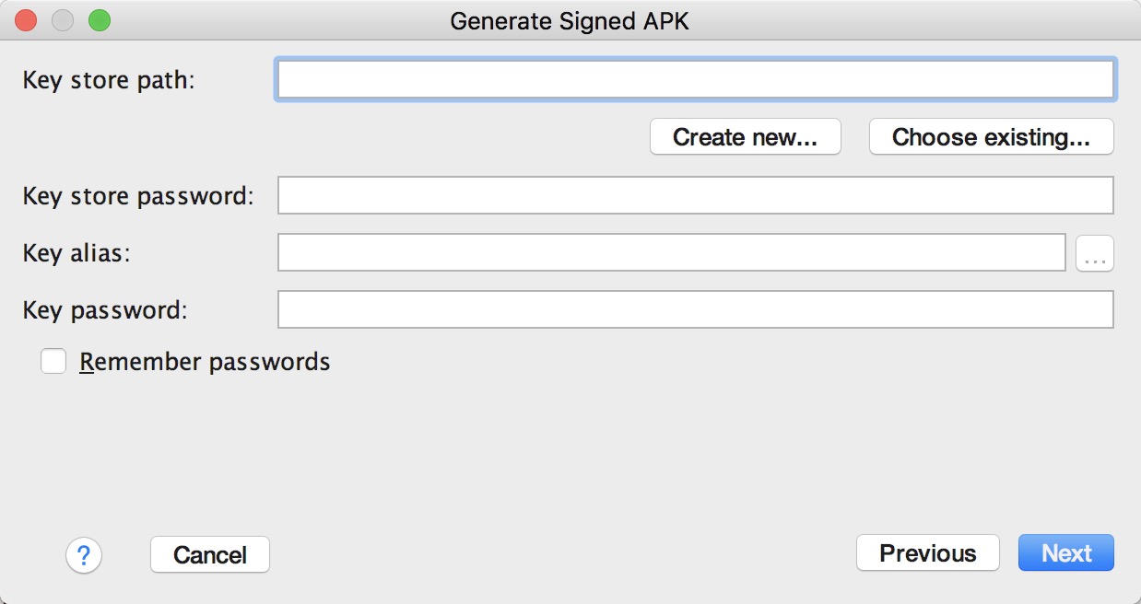
Task: Enable the Remember passwords checkbox
Action: click(53, 362)
